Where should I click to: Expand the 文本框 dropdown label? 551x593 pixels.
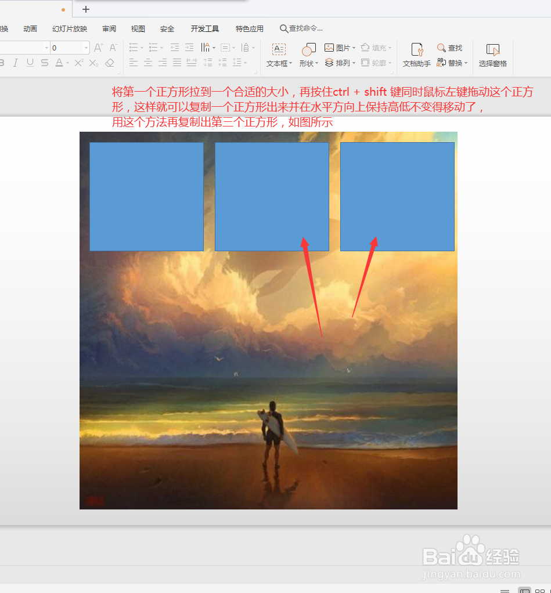[x=279, y=64]
